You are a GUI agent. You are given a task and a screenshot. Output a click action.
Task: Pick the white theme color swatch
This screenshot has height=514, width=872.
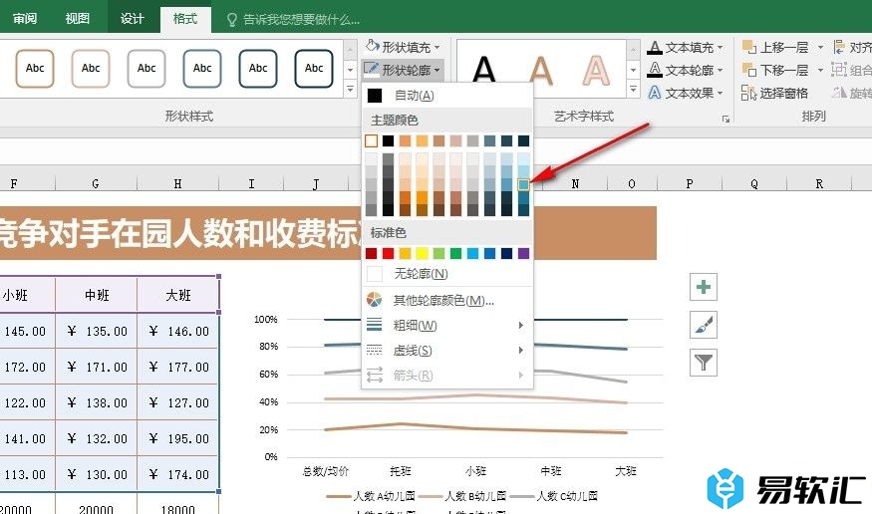[x=371, y=141]
